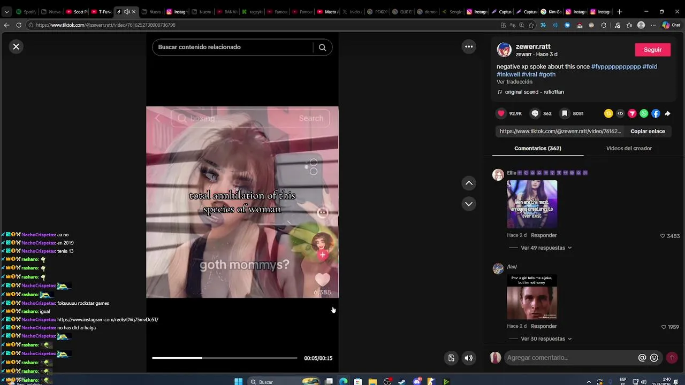Open the three-dots more options menu
Screen dimensions: 685x385
(x=469, y=47)
